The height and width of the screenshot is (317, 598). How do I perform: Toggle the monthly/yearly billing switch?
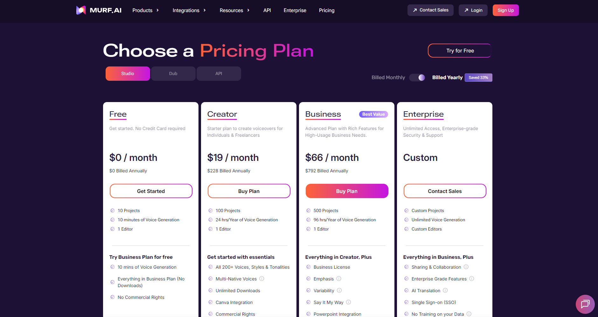pos(417,78)
